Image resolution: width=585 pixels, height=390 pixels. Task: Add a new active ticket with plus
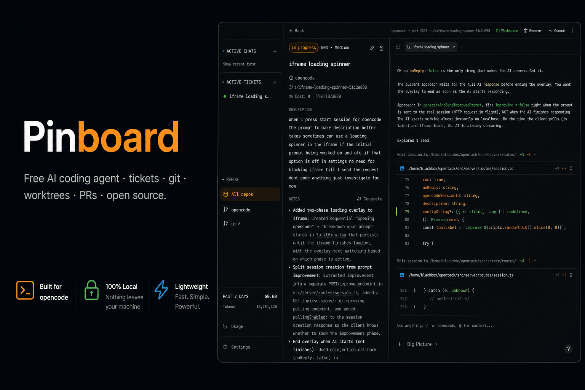click(275, 82)
